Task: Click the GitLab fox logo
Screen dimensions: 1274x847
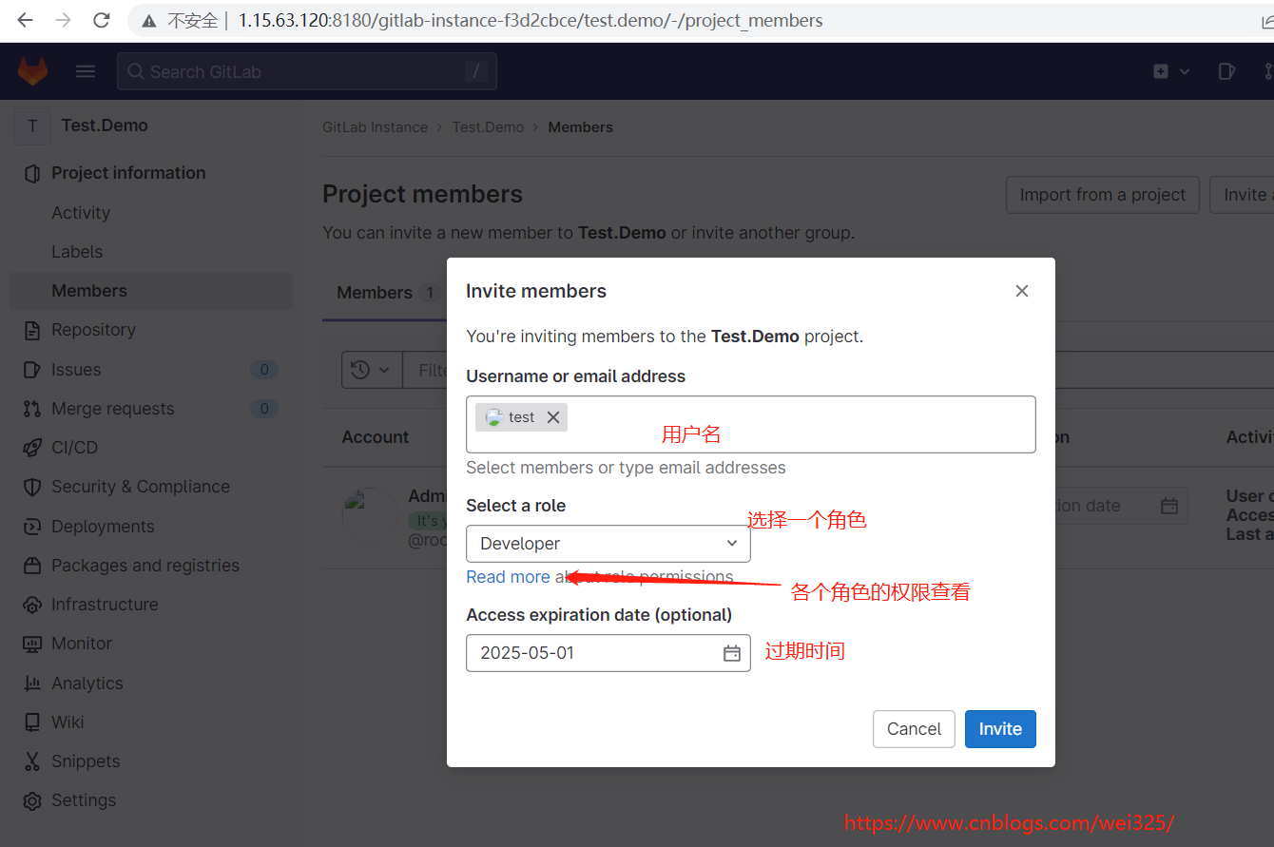Action: coord(33,71)
